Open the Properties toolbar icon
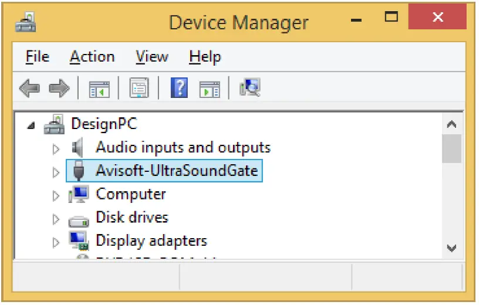Viewport: 479px width, 305px height. [139, 89]
